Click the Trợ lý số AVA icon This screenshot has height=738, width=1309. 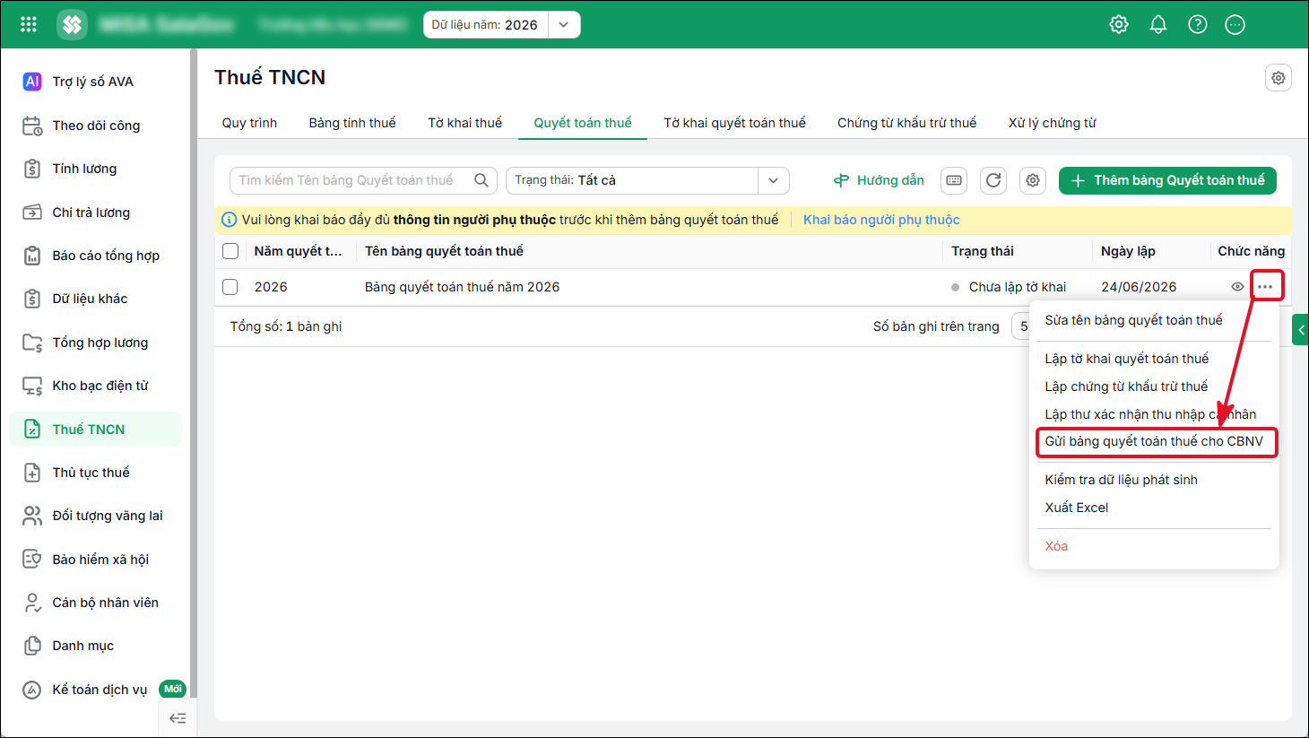[32, 82]
